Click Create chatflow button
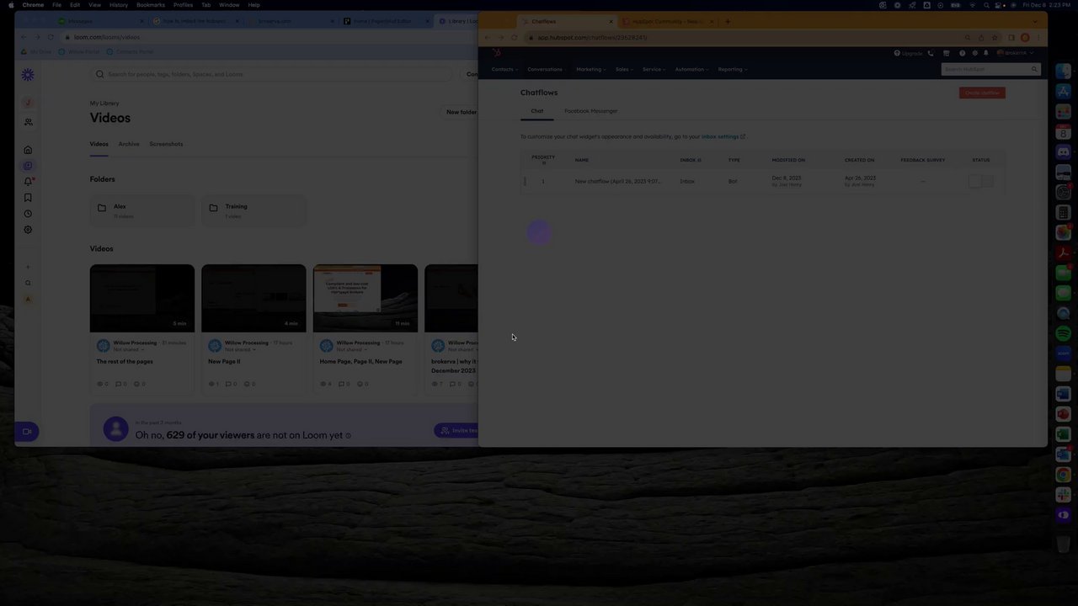 coord(982,93)
